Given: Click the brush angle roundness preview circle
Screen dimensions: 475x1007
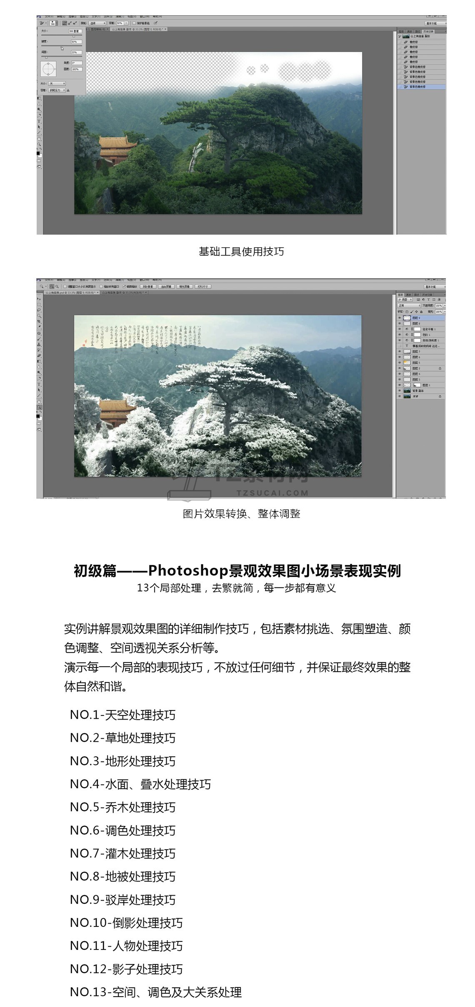Looking at the screenshot, I should pos(48,69).
